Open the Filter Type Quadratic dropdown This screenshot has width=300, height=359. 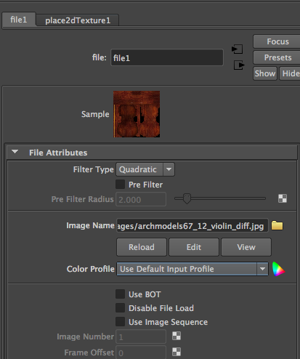pyautogui.click(x=145, y=169)
